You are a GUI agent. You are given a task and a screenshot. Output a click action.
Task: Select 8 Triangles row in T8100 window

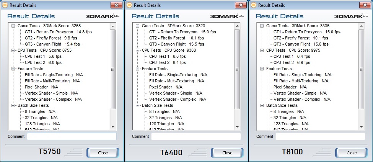289,112
